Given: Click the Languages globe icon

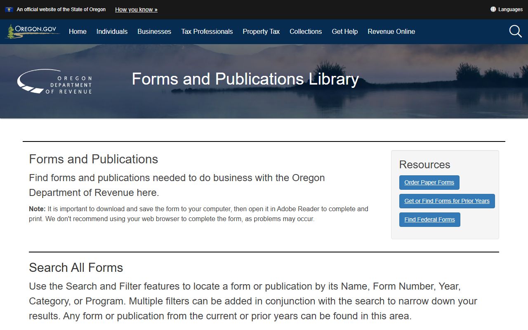Looking at the screenshot, I should point(493,9).
